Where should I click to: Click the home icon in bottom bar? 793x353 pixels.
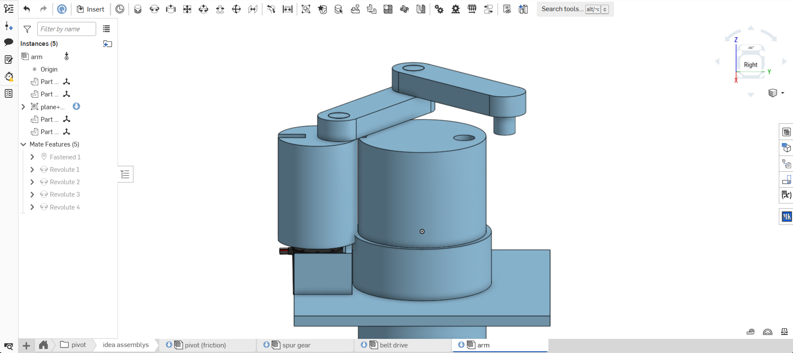43,345
